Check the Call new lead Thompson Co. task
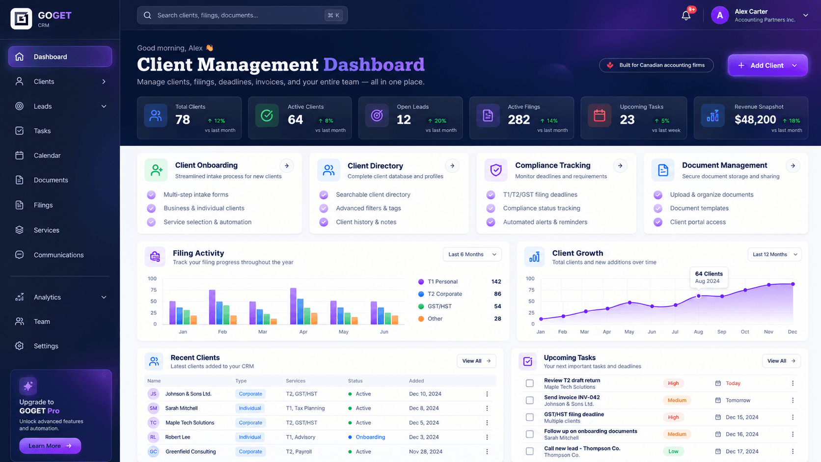Screen dimensions: 821x462 tap(529, 451)
